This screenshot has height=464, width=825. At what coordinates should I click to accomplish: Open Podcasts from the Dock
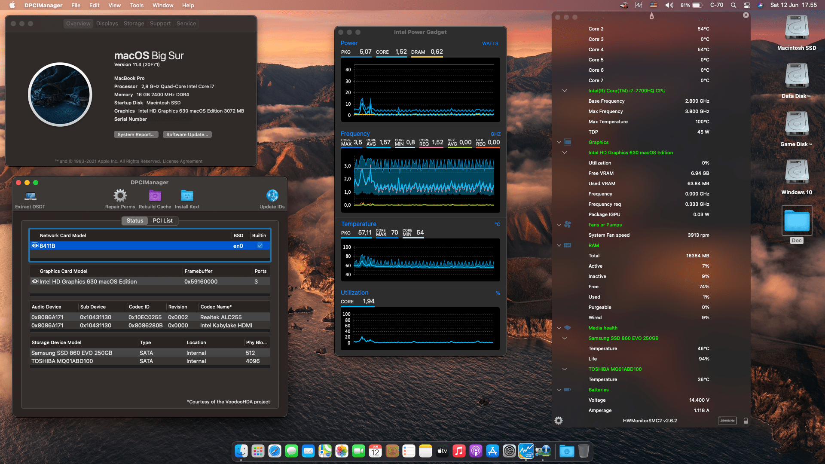coord(476,451)
